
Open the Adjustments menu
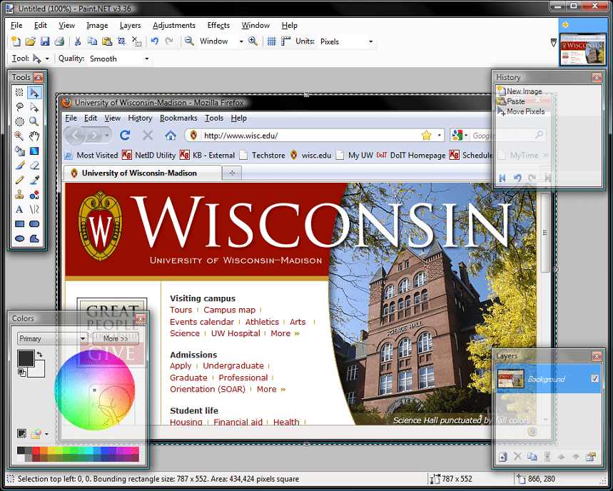(173, 25)
